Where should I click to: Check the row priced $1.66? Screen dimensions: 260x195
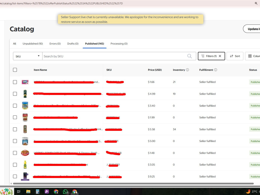(15, 82)
